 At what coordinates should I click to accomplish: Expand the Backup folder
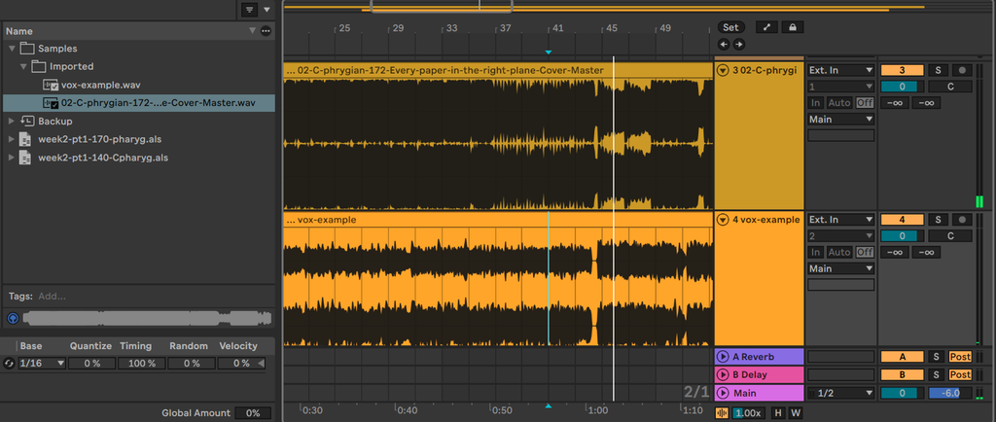point(12,121)
